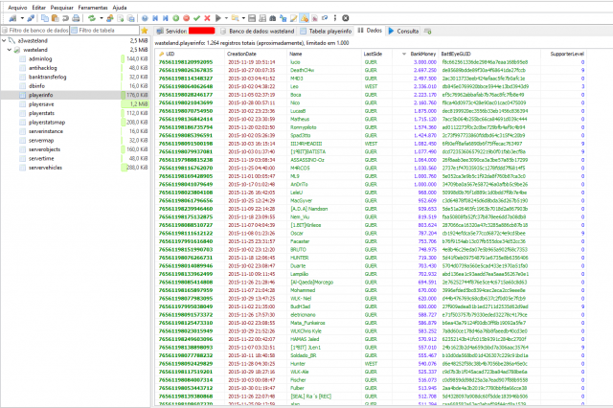This screenshot has height=408, width=613.
Task: Open the Arquivo menu
Action: pos(17,8)
